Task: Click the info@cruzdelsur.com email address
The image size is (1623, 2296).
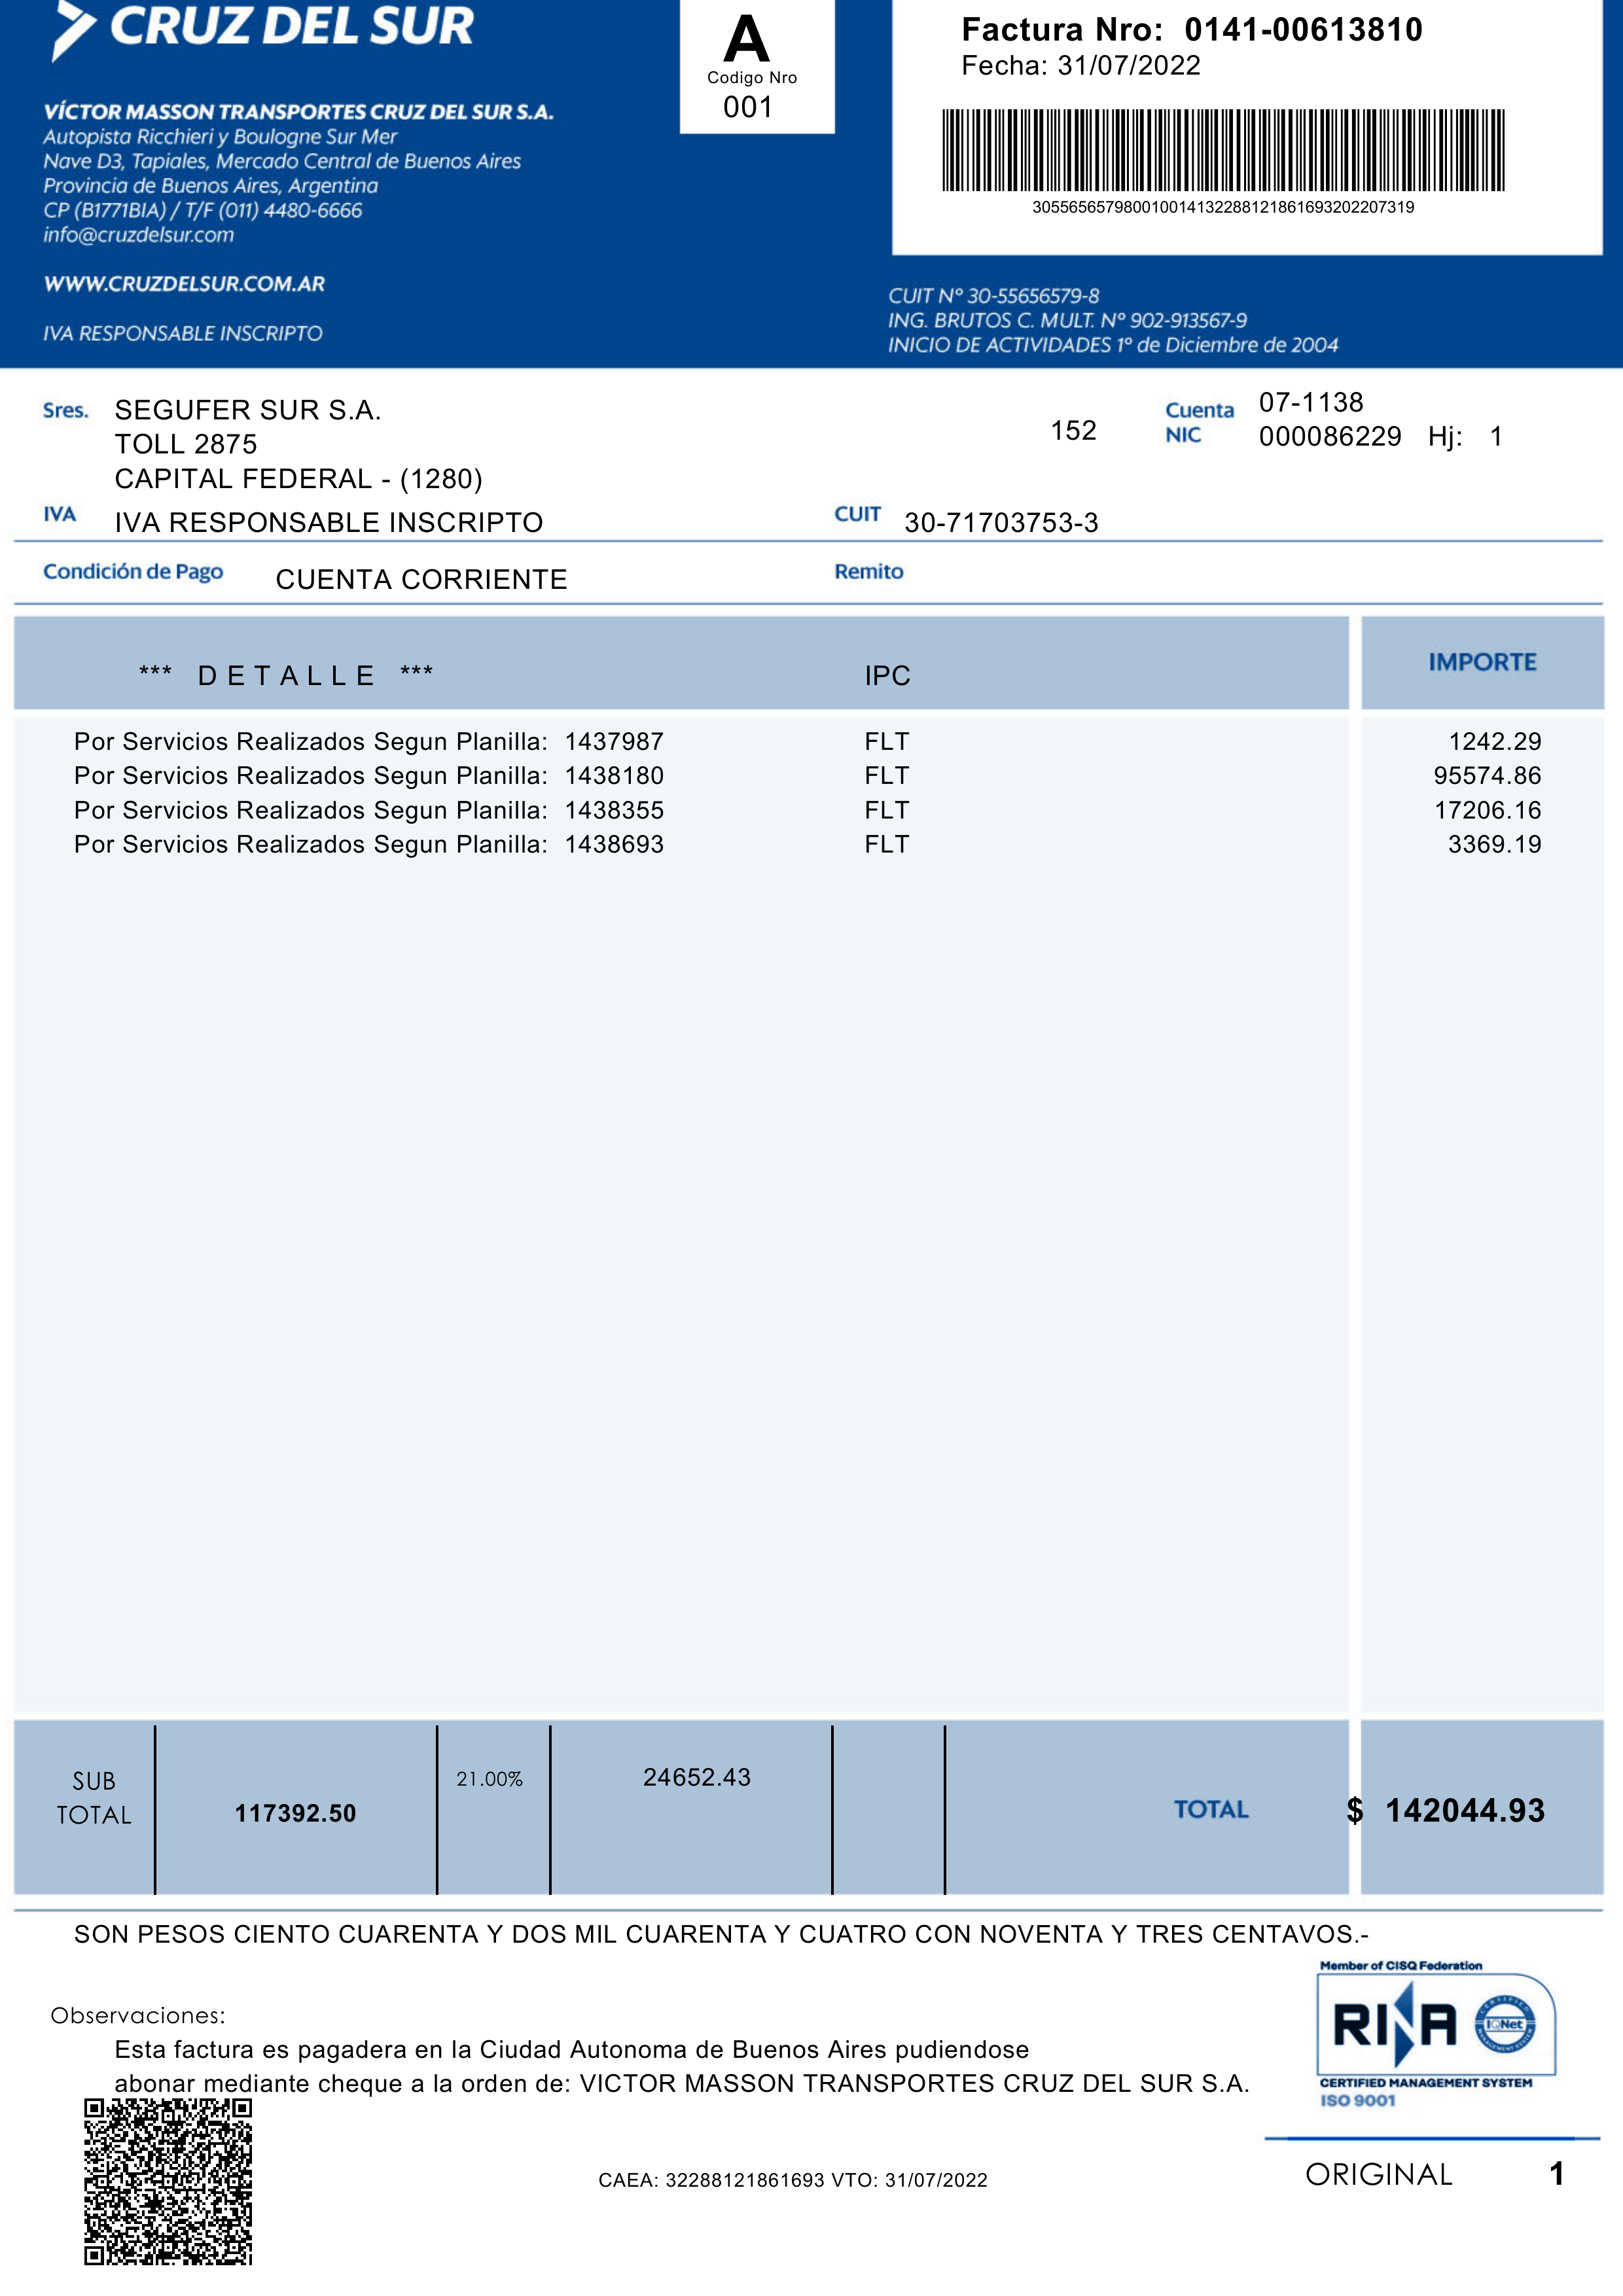Action: (138, 235)
